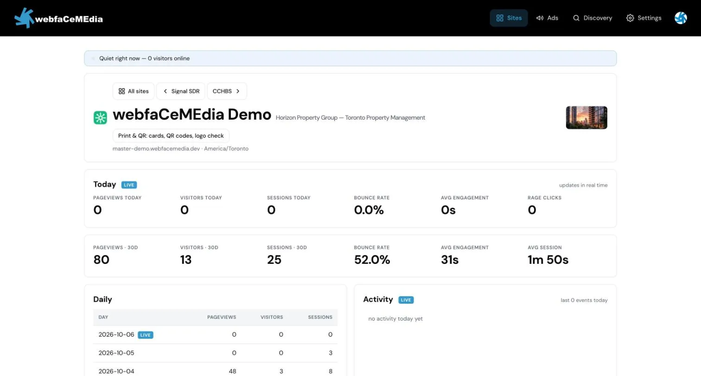701x376 pixels.
Task: Click the 13 visitors 30D value
Action: tap(186, 260)
